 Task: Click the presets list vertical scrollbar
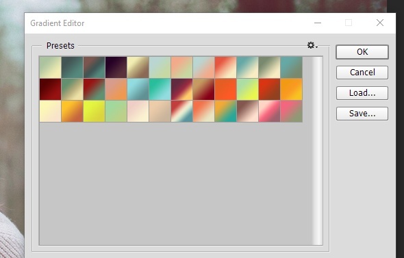[x=317, y=151]
